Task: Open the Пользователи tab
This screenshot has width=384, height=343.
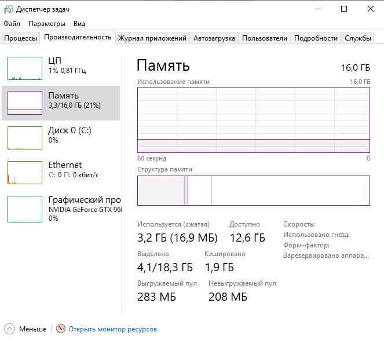Action: pos(265,38)
